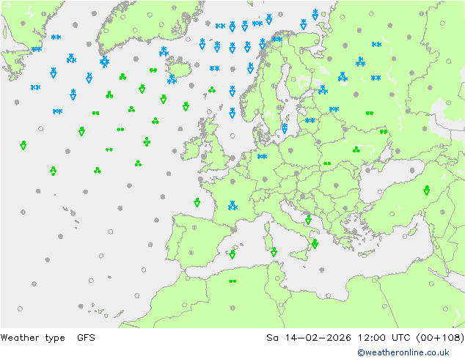Click the green rain symbol over northern Algeria
Screen dimensions: 465x359
click(232, 281)
